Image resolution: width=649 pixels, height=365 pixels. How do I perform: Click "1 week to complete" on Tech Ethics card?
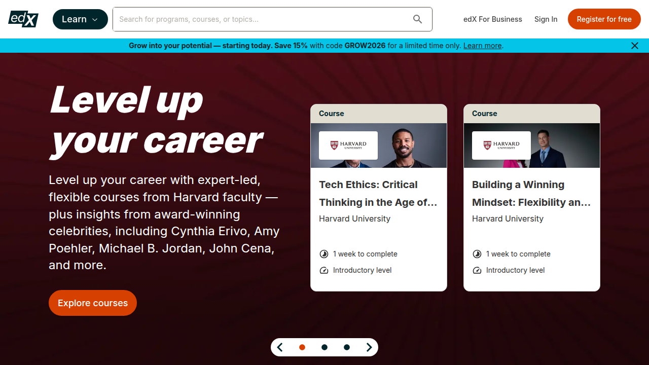coord(365,254)
